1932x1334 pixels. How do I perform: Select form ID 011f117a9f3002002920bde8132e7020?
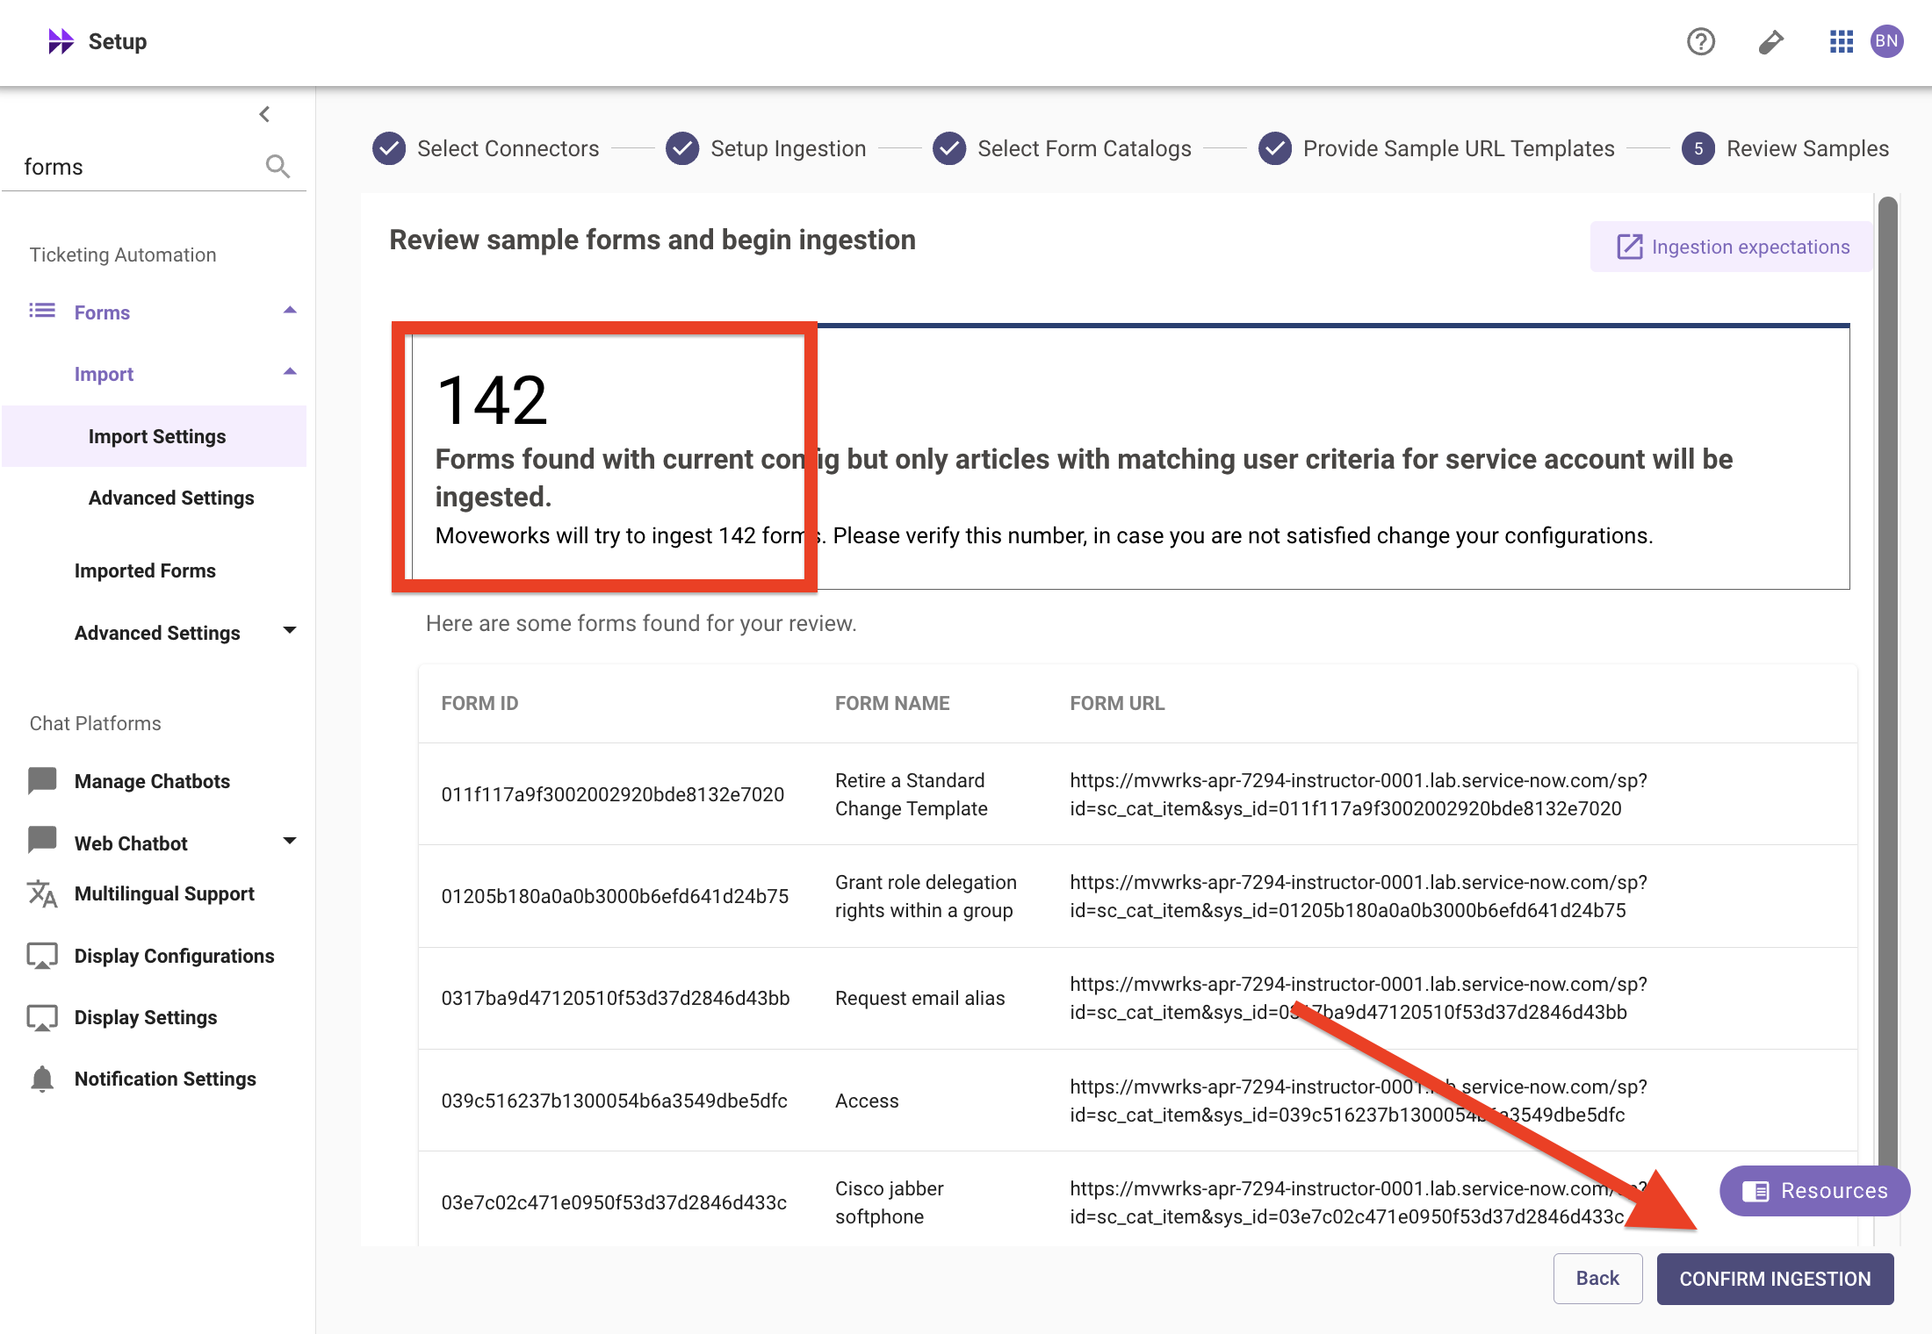[612, 794]
